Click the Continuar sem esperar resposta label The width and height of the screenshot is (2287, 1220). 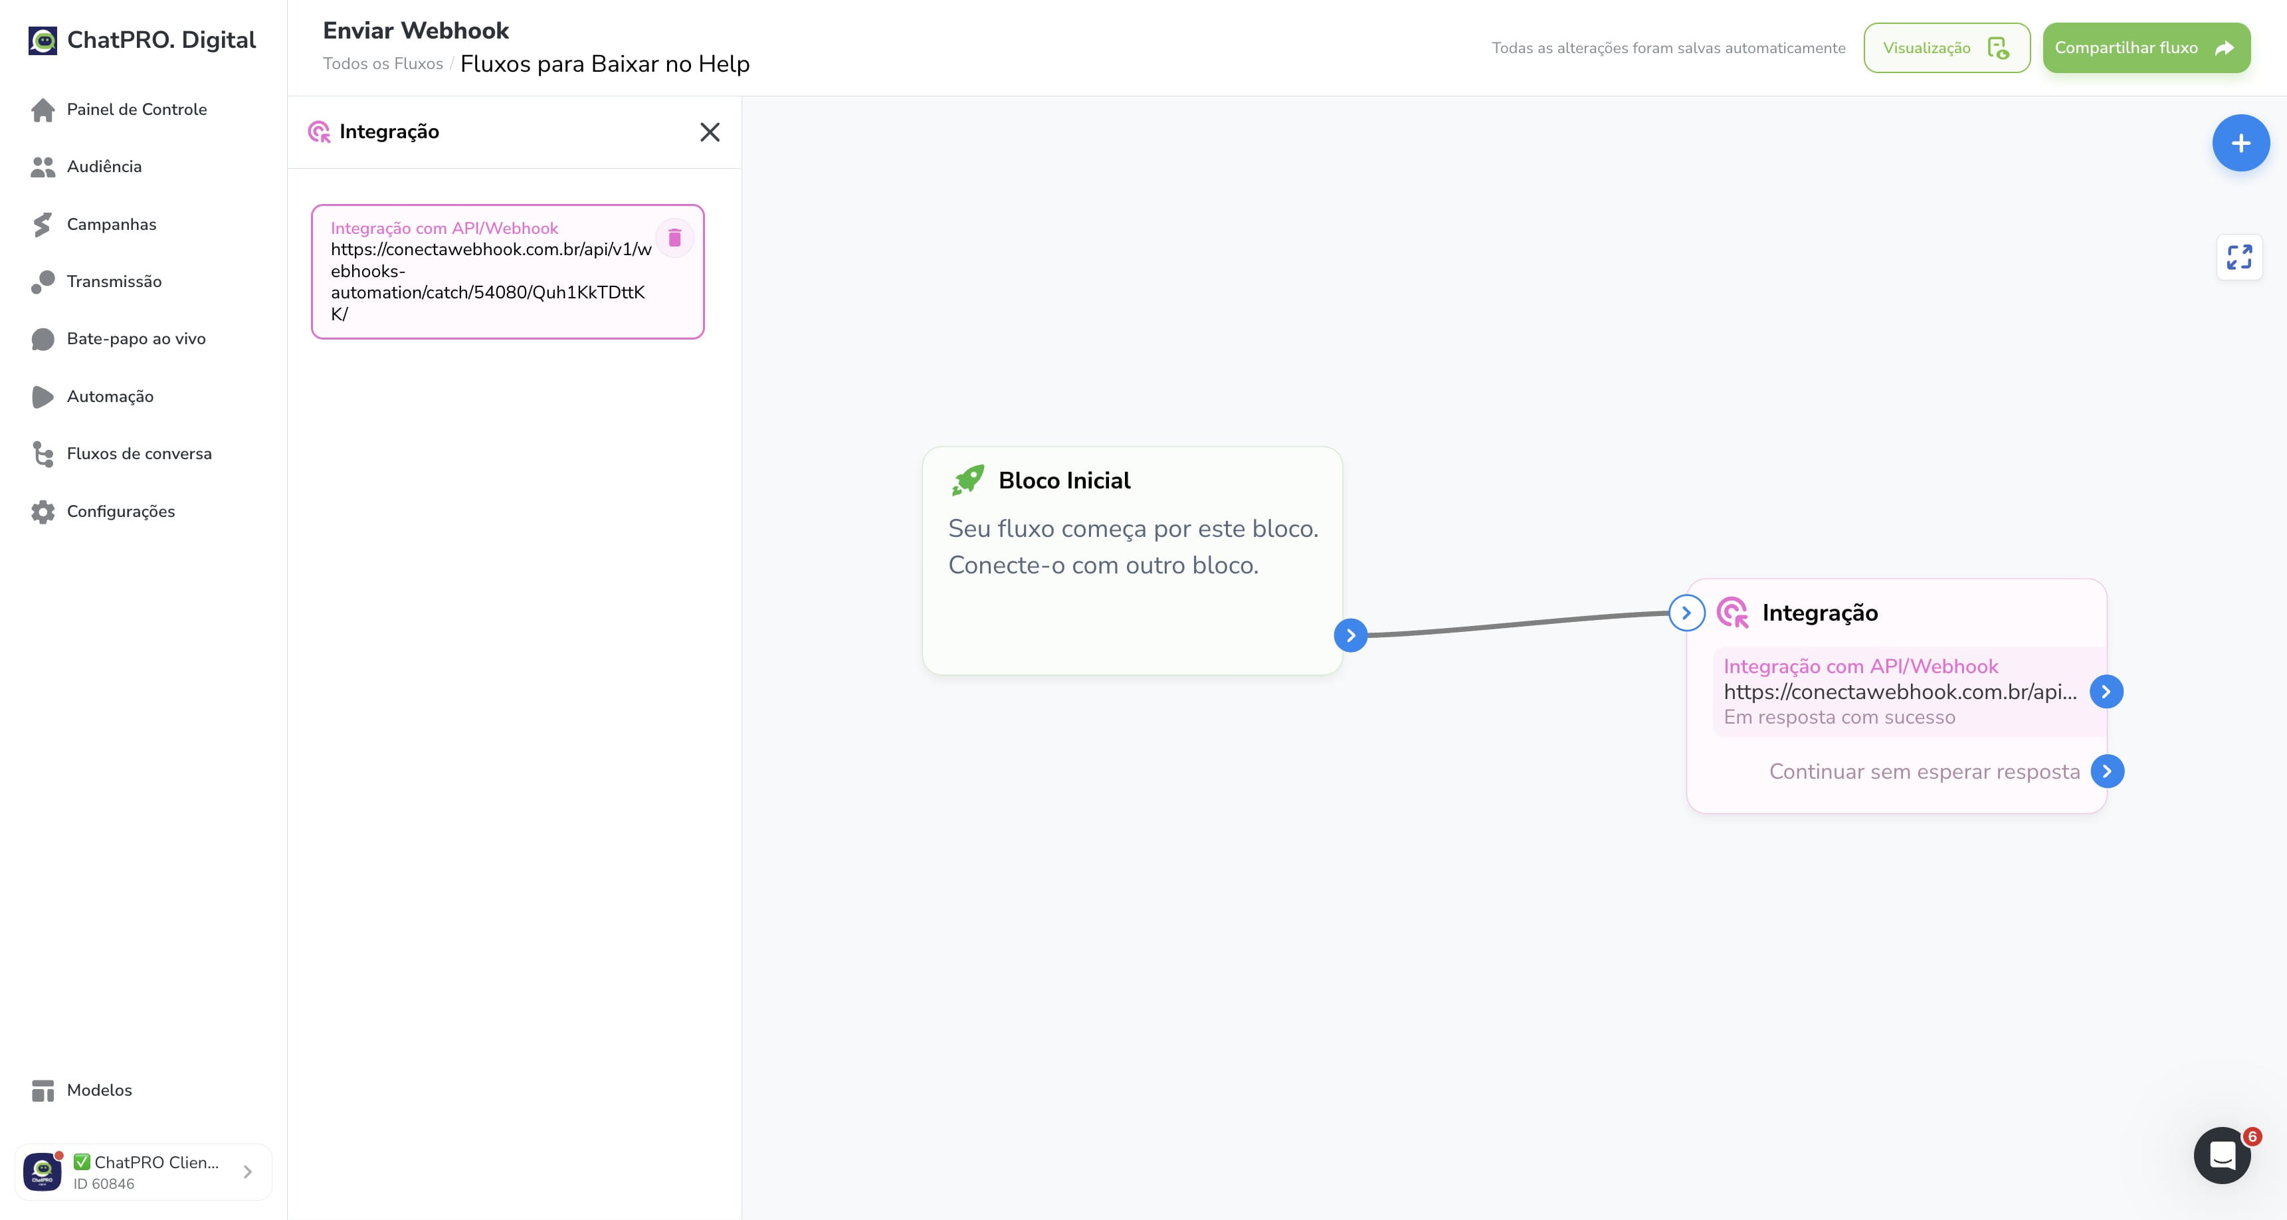1924,771
